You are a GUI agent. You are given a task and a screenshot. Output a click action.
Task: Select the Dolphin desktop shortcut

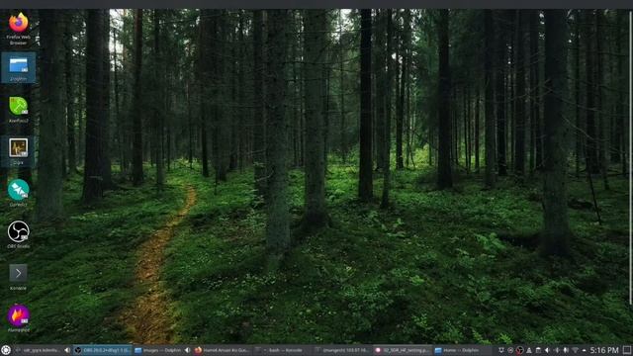(18, 68)
